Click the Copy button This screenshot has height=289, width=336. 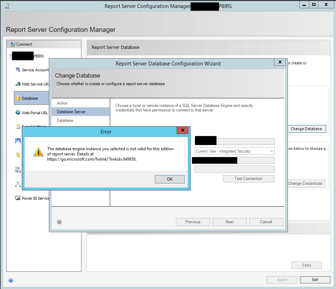pos(307,265)
